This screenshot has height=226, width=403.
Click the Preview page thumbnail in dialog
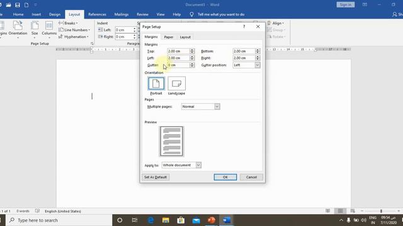click(x=171, y=141)
